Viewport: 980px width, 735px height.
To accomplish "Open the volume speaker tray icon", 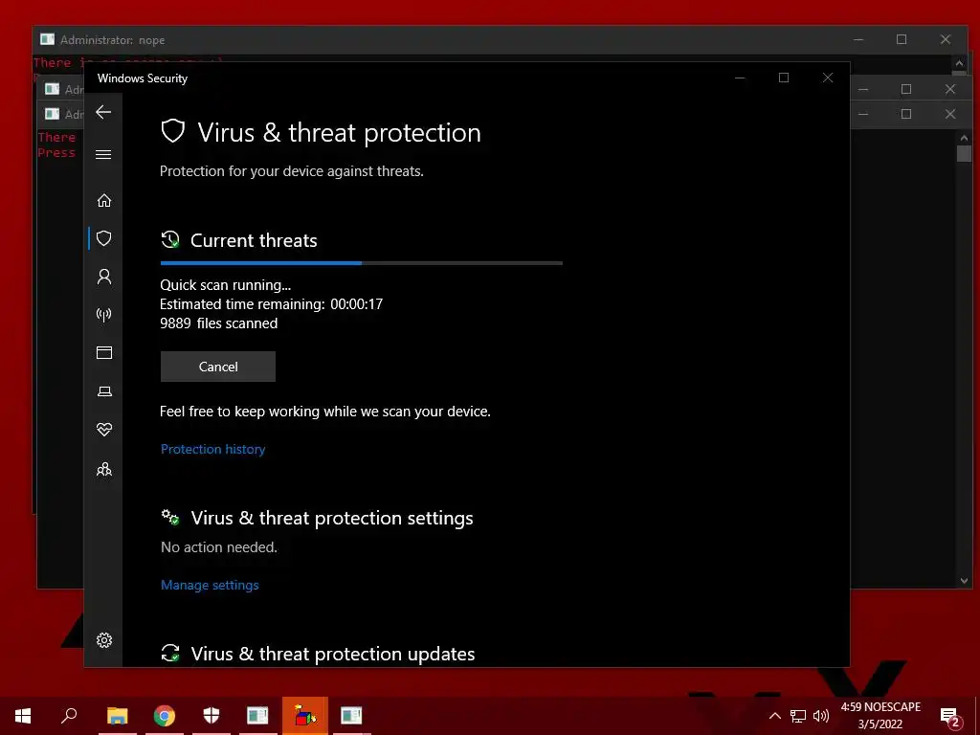I will (x=820, y=716).
